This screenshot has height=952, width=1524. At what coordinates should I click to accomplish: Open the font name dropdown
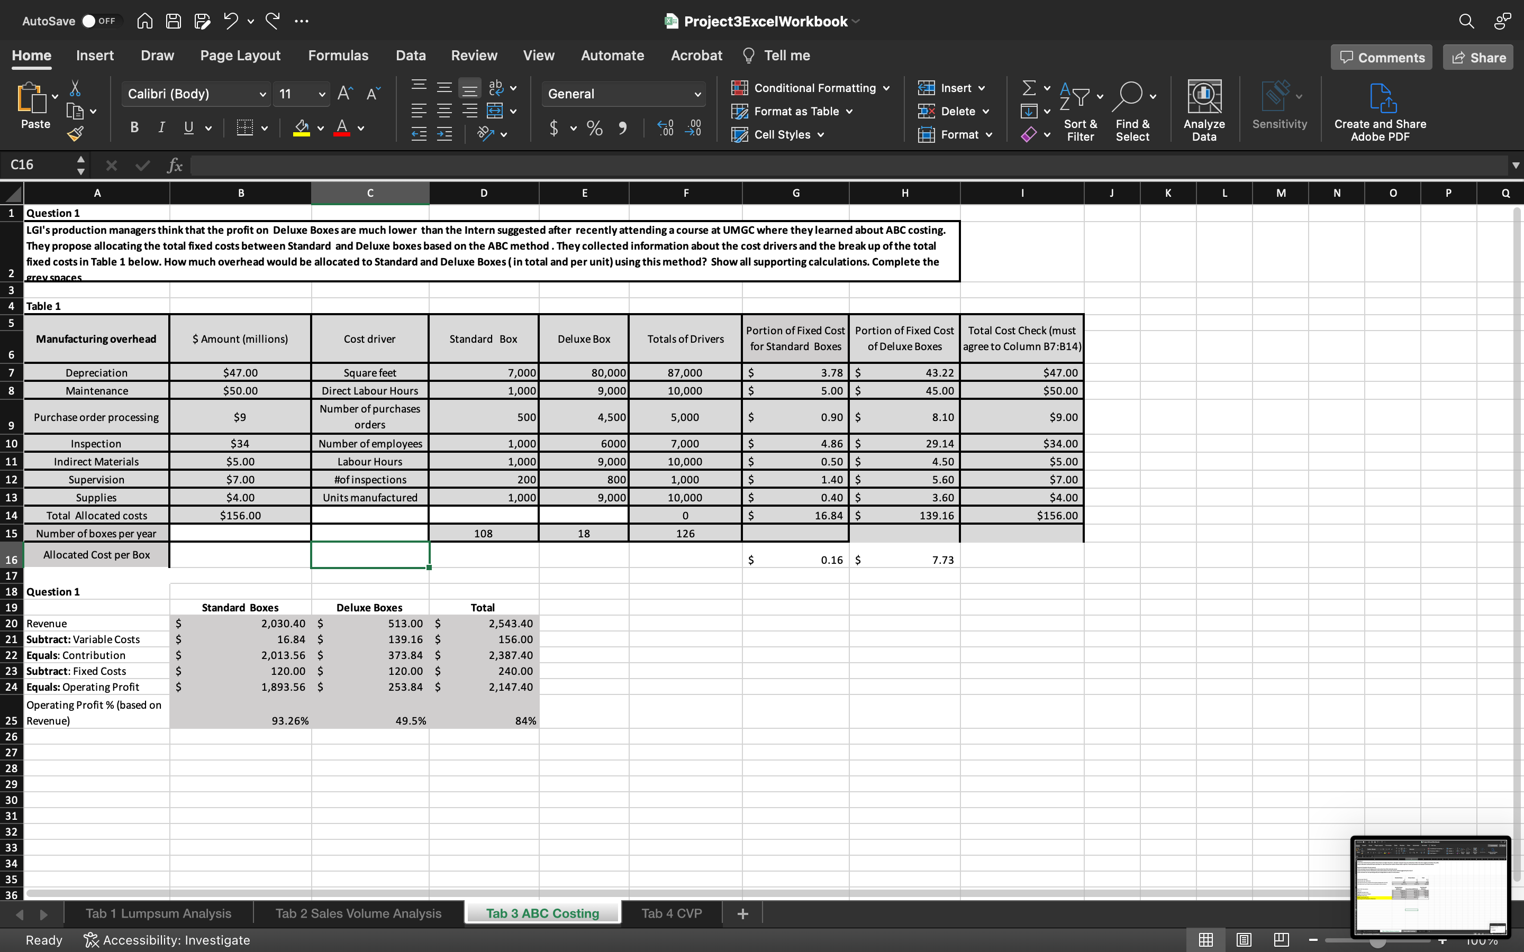262,94
